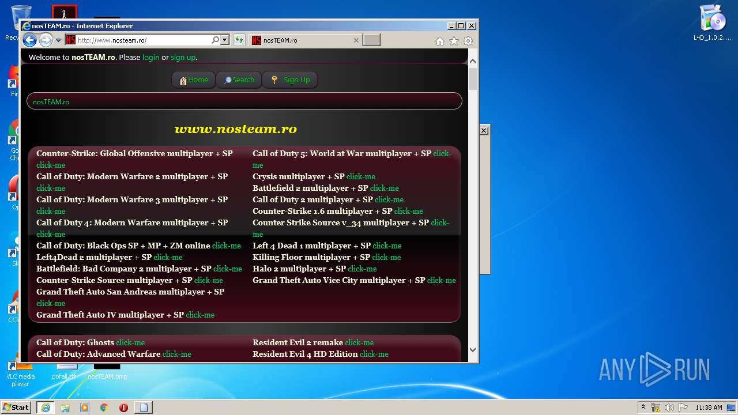This screenshot has width=738, height=415.
Task: Click the volume speaker tray icon
Action: click(x=669, y=408)
